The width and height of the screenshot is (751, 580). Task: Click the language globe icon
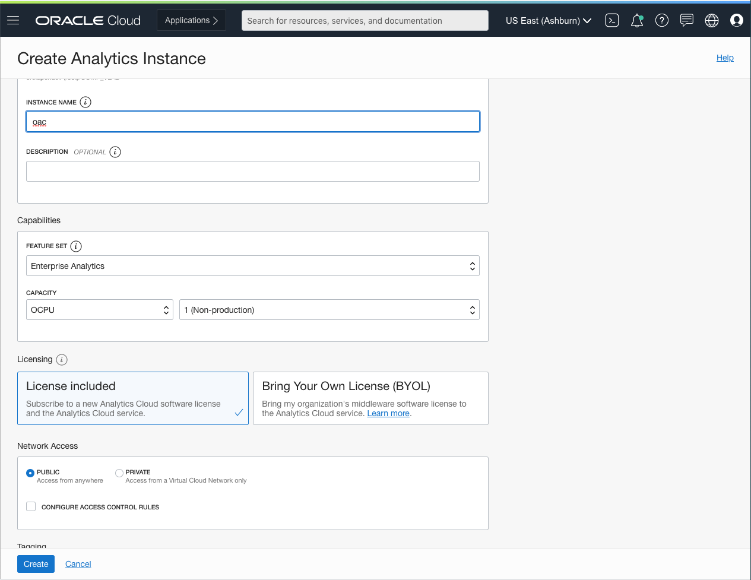pyautogui.click(x=711, y=20)
